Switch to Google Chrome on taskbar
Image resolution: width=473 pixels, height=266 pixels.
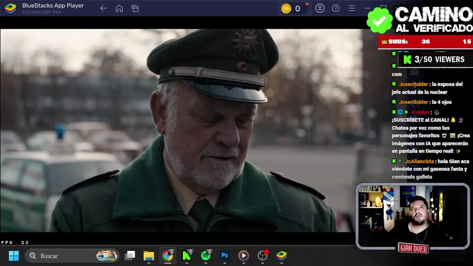coord(168,256)
